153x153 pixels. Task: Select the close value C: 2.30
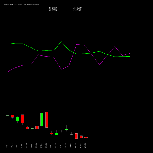53,8
